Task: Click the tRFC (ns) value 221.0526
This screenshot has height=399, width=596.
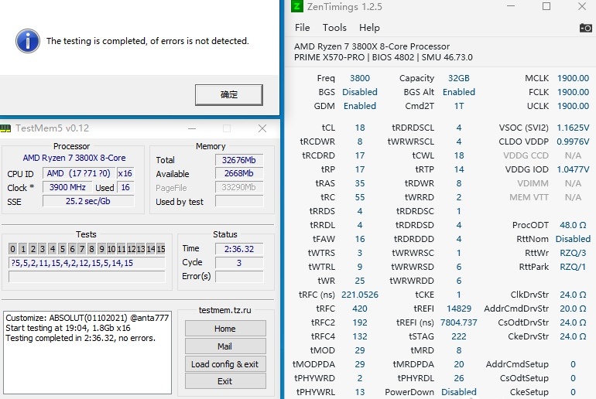Action: [x=360, y=295]
